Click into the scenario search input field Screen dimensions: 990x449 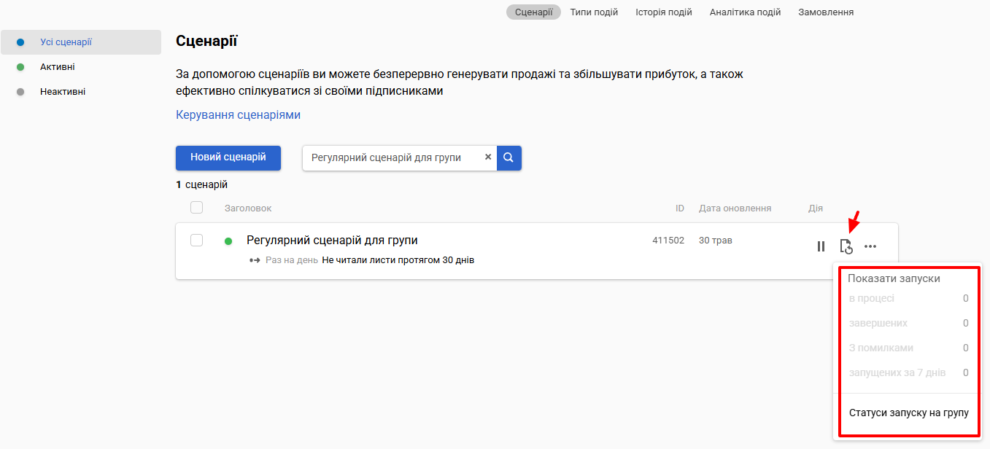pos(394,157)
